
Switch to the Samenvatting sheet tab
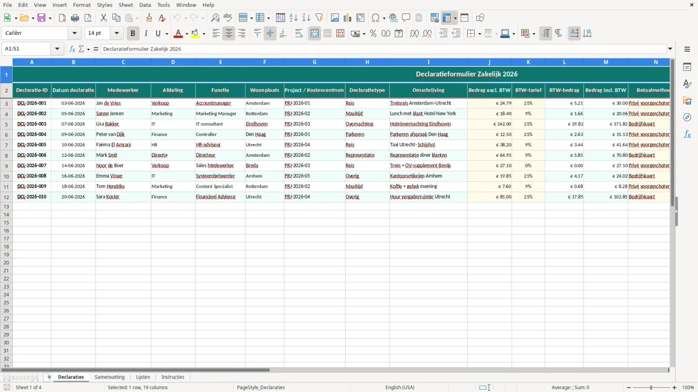coord(109,377)
